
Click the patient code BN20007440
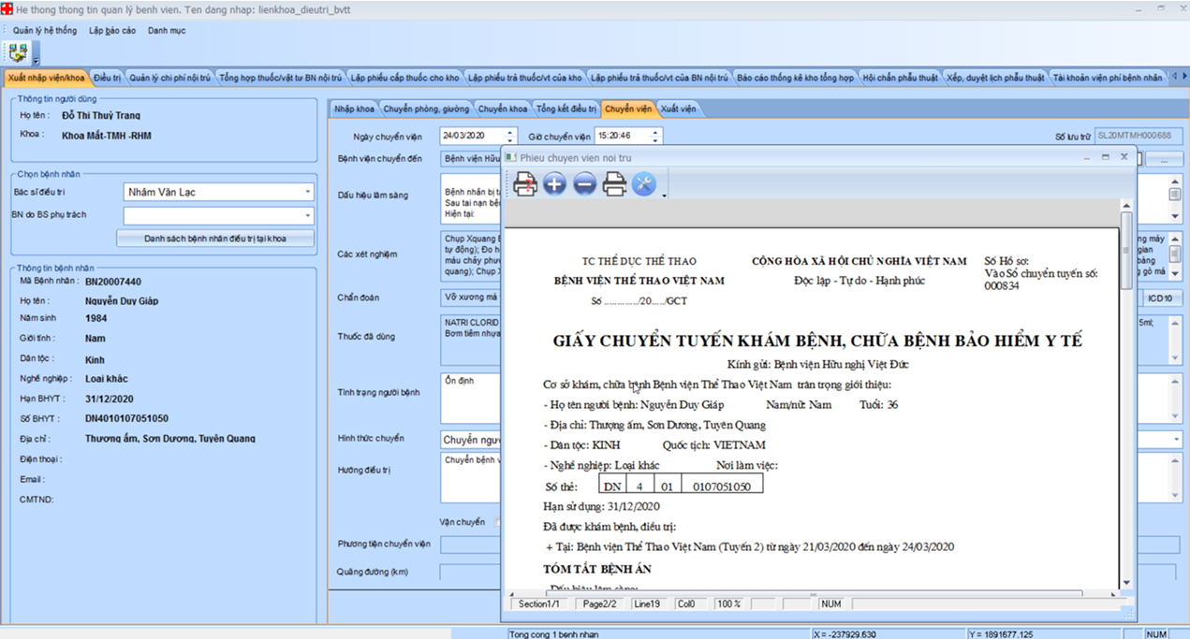click(x=113, y=281)
